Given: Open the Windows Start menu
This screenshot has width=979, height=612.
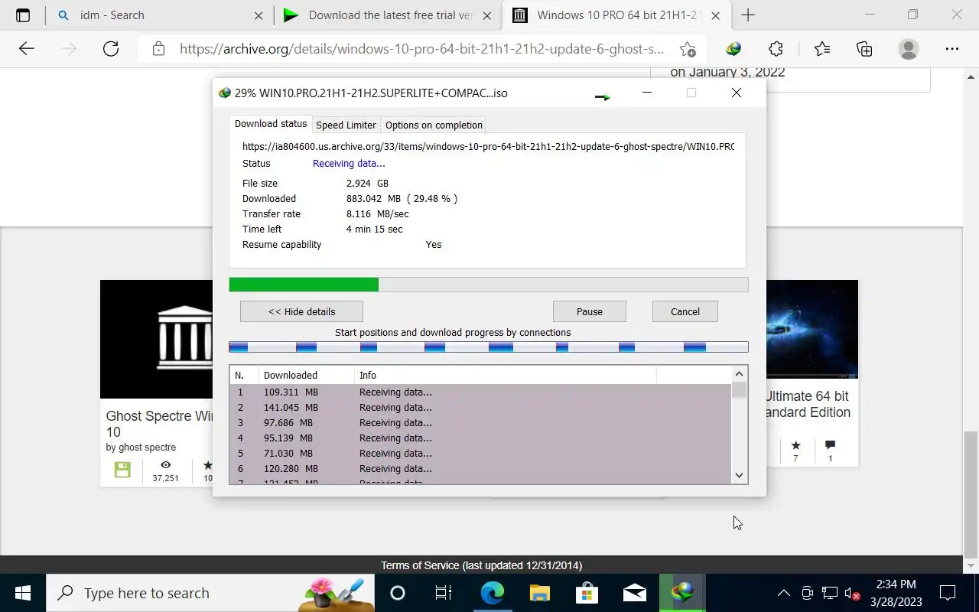Looking at the screenshot, I should click(23, 593).
